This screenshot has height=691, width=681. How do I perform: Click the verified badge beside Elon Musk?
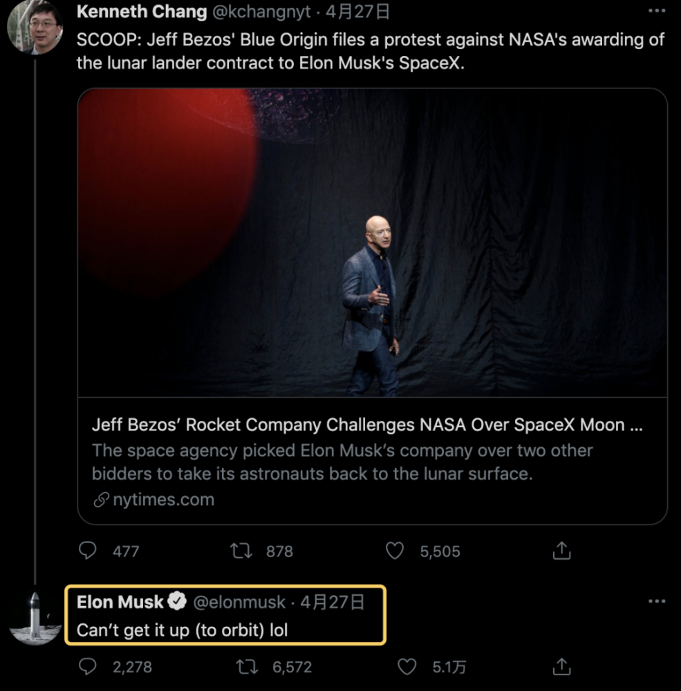tap(178, 602)
